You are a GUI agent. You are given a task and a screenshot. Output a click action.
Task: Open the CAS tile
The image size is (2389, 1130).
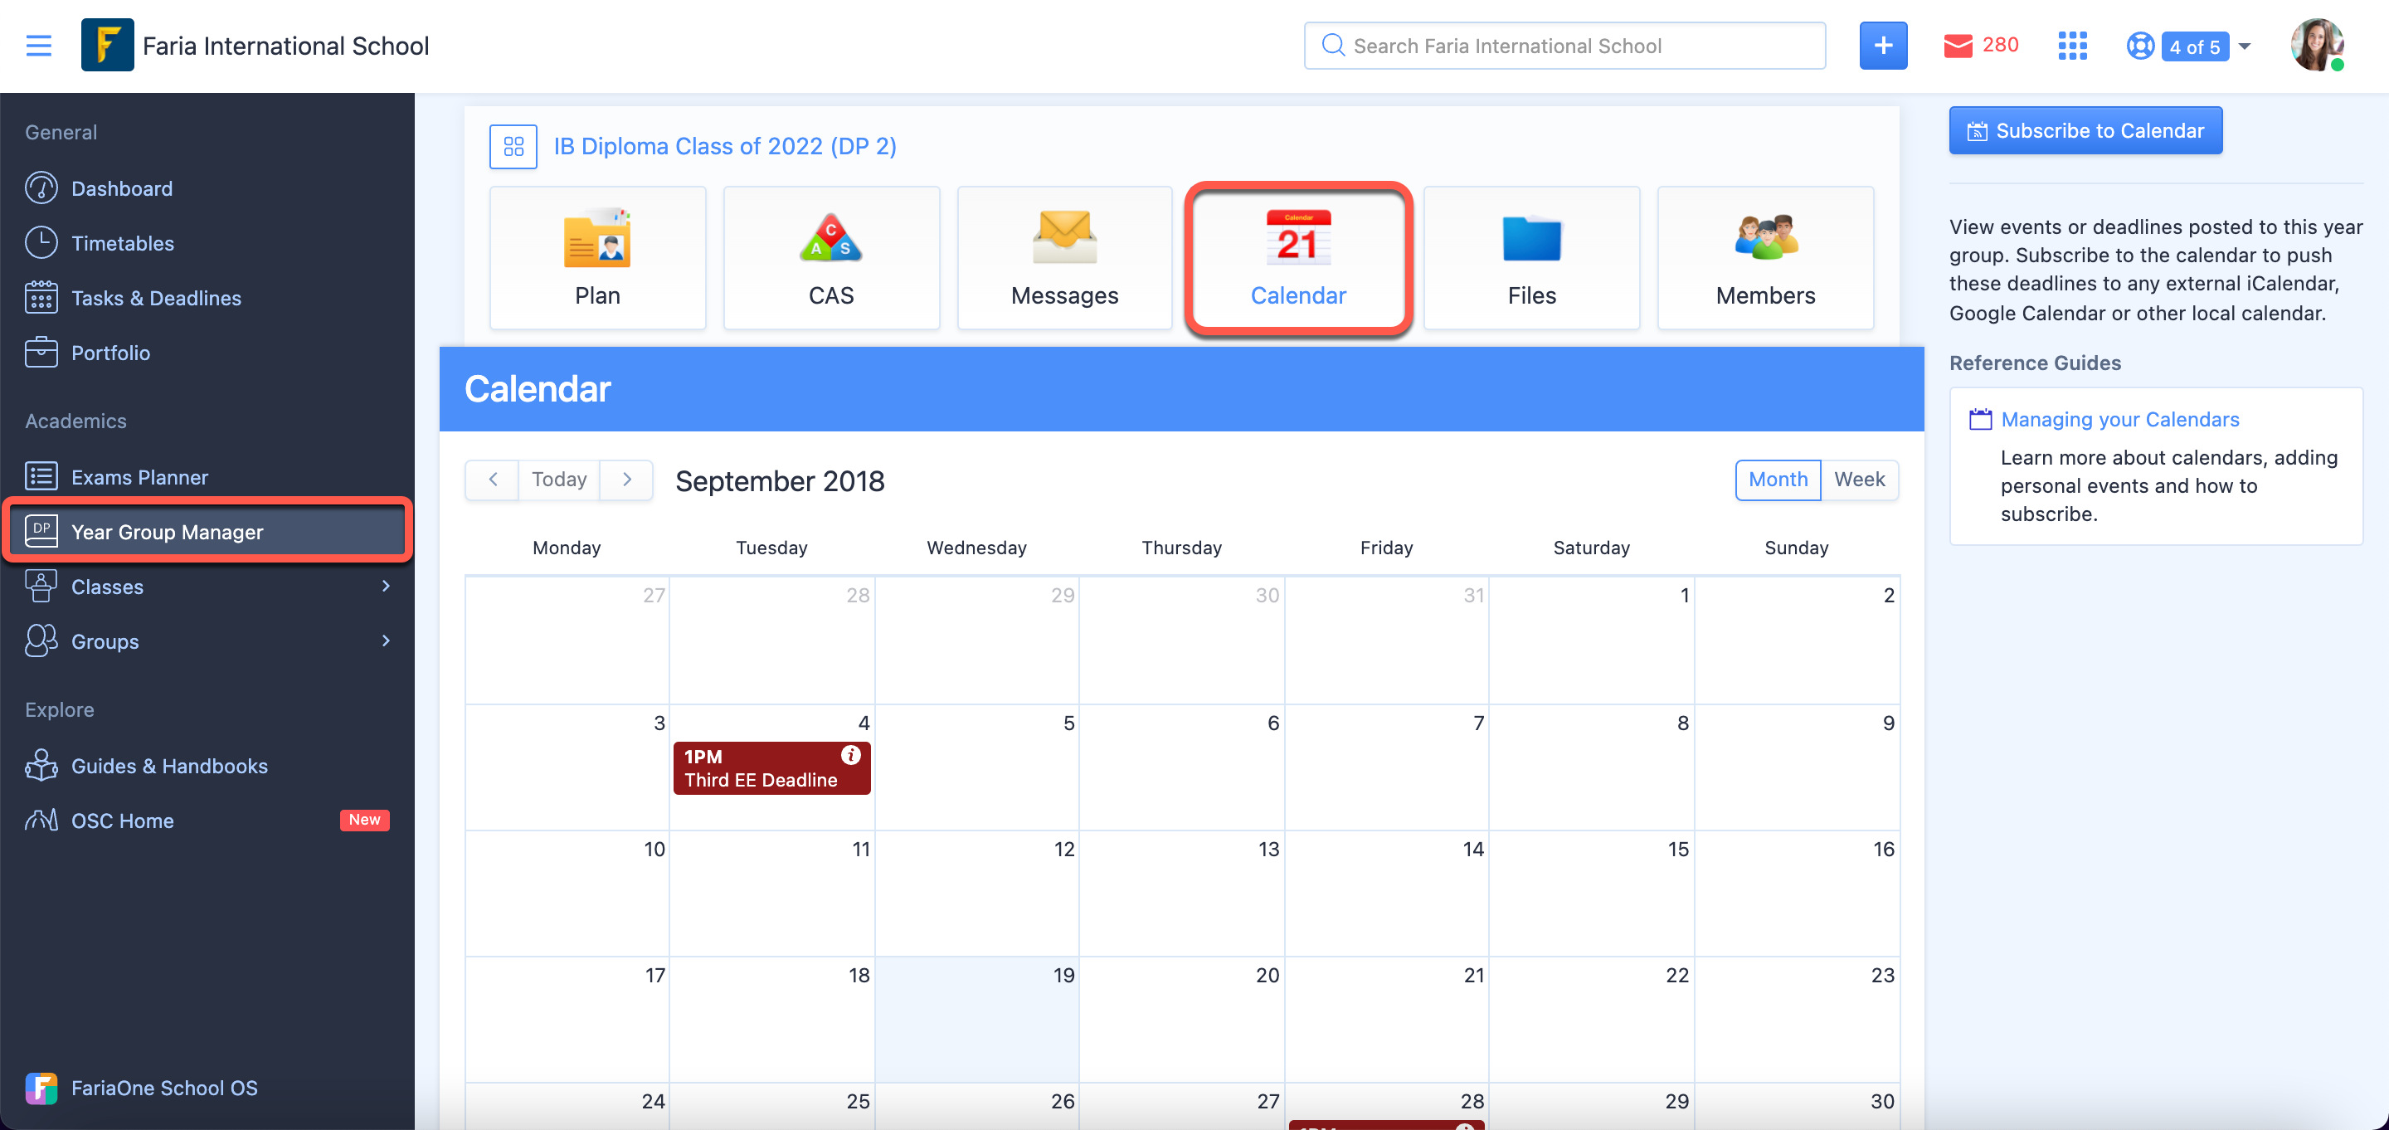pos(831,258)
